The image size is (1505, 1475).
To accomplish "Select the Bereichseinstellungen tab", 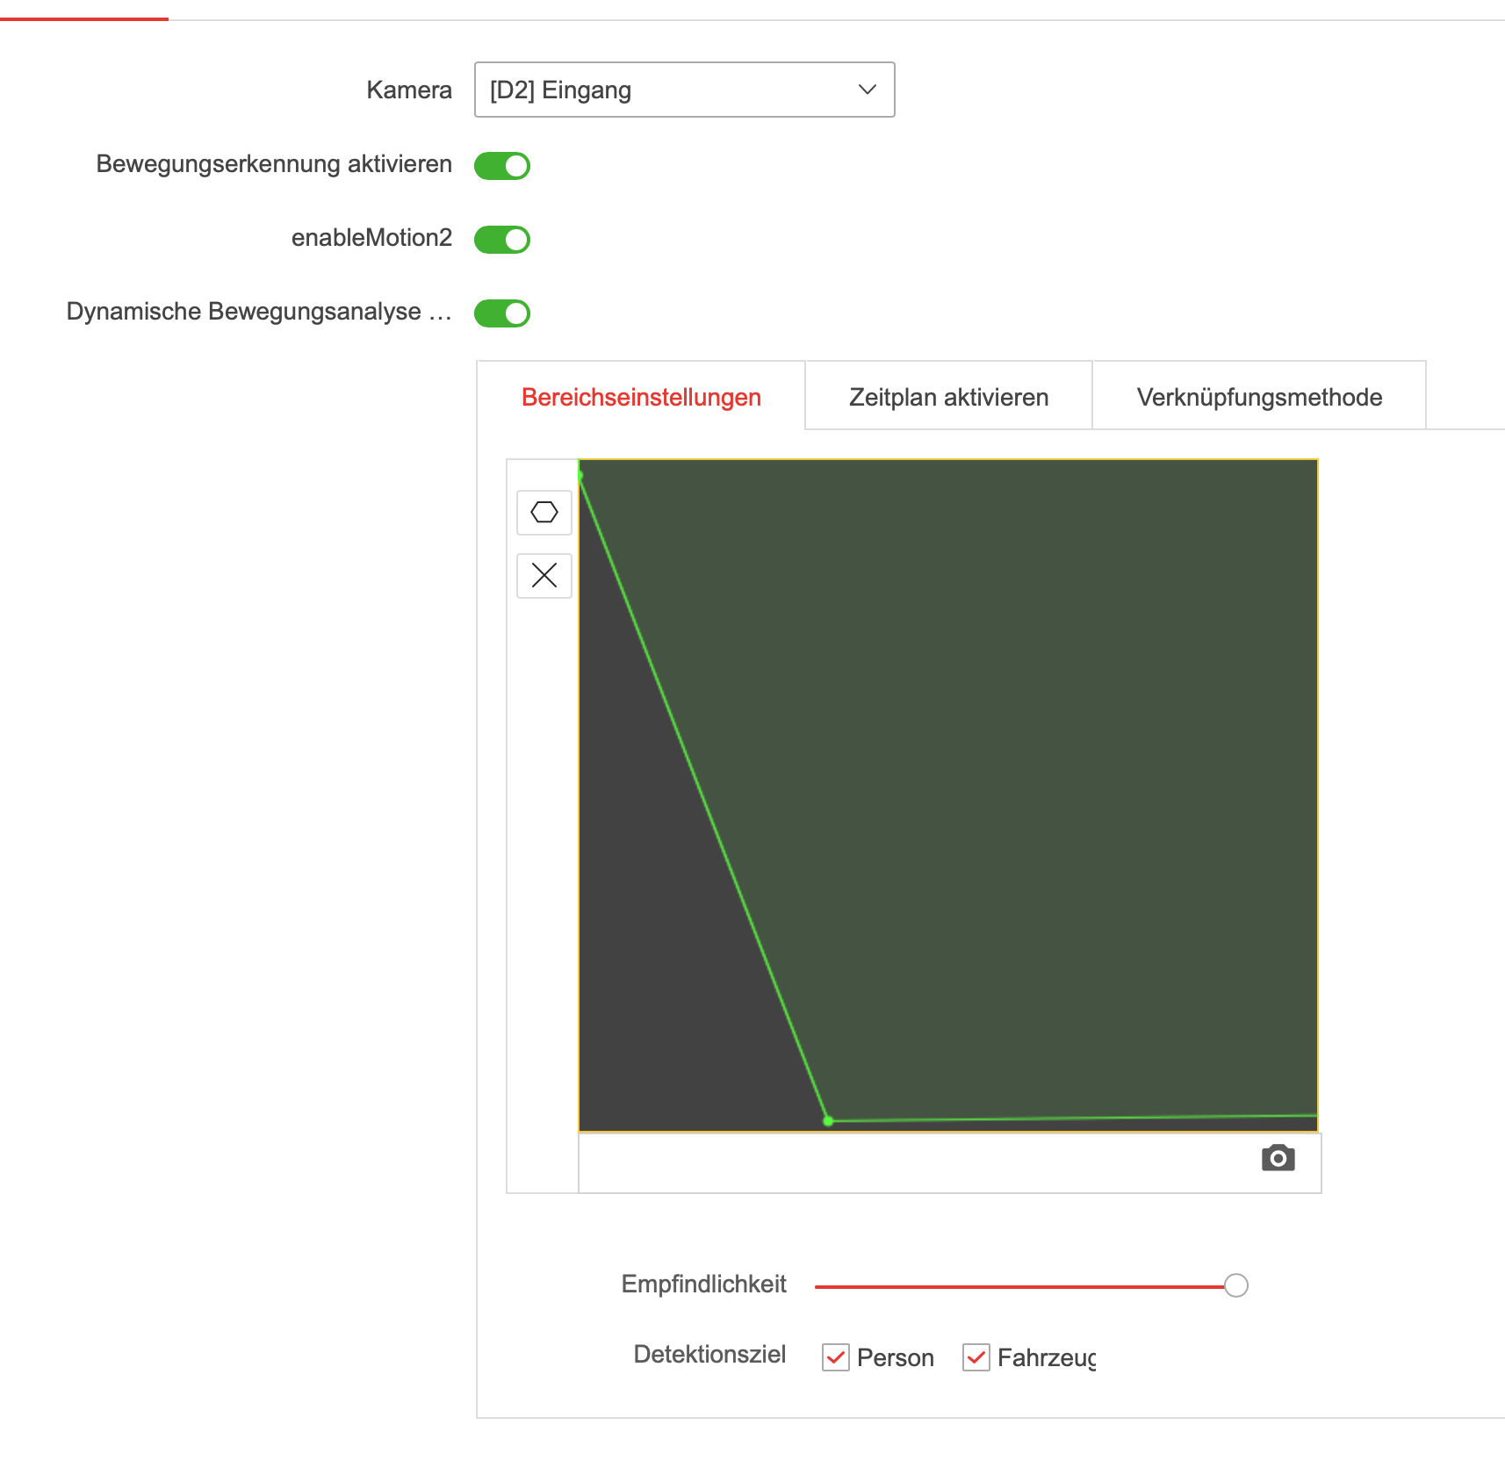I will [x=641, y=397].
